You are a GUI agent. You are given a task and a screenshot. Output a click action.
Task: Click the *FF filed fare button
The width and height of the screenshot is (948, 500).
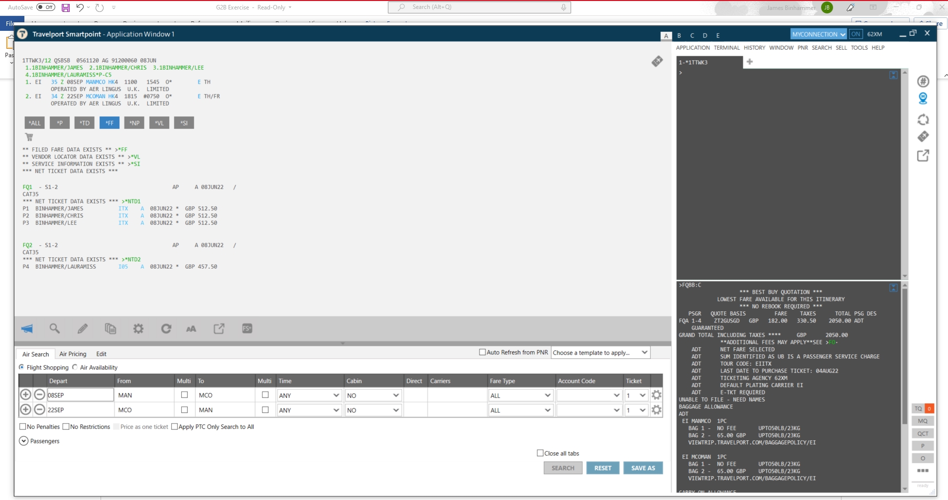tap(110, 123)
